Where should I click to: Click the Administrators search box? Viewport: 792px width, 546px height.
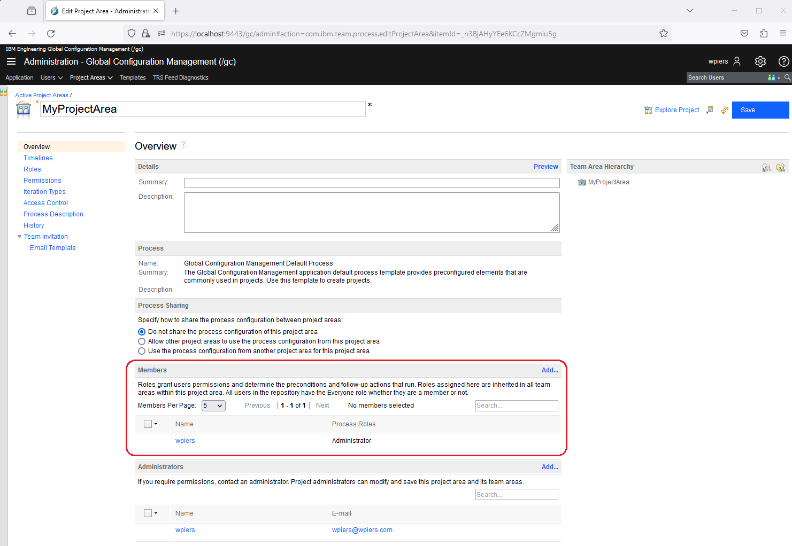[x=517, y=495]
